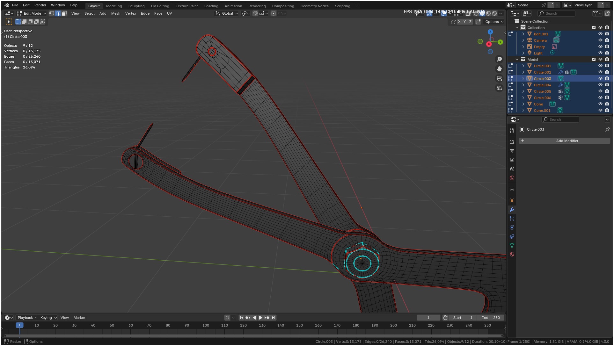Click the pan hand viewport gizmo
Screen dimensions: 614x346
pyautogui.click(x=499, y=69)
